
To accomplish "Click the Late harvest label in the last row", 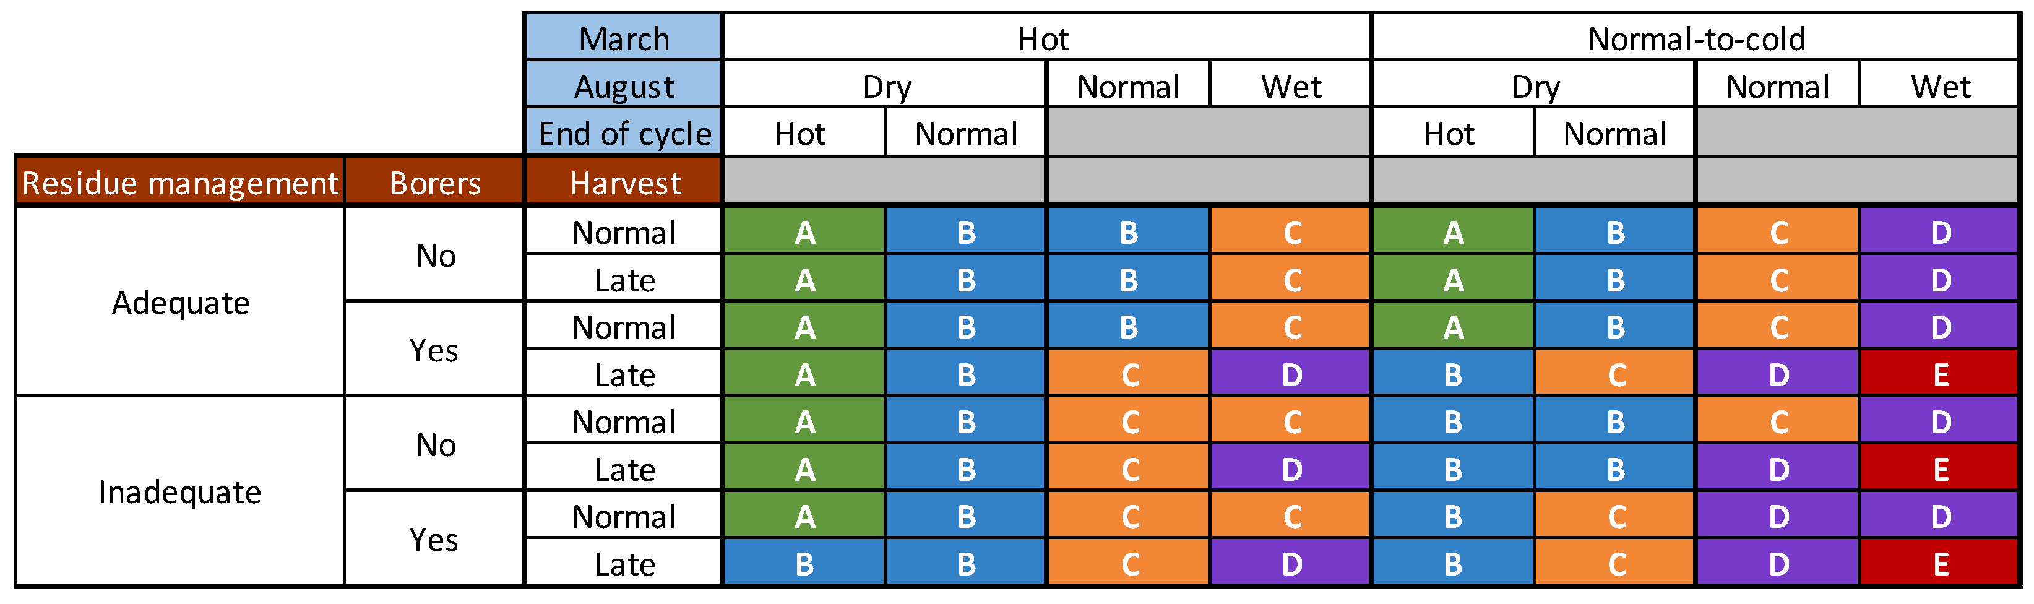I will coord(624,564).
